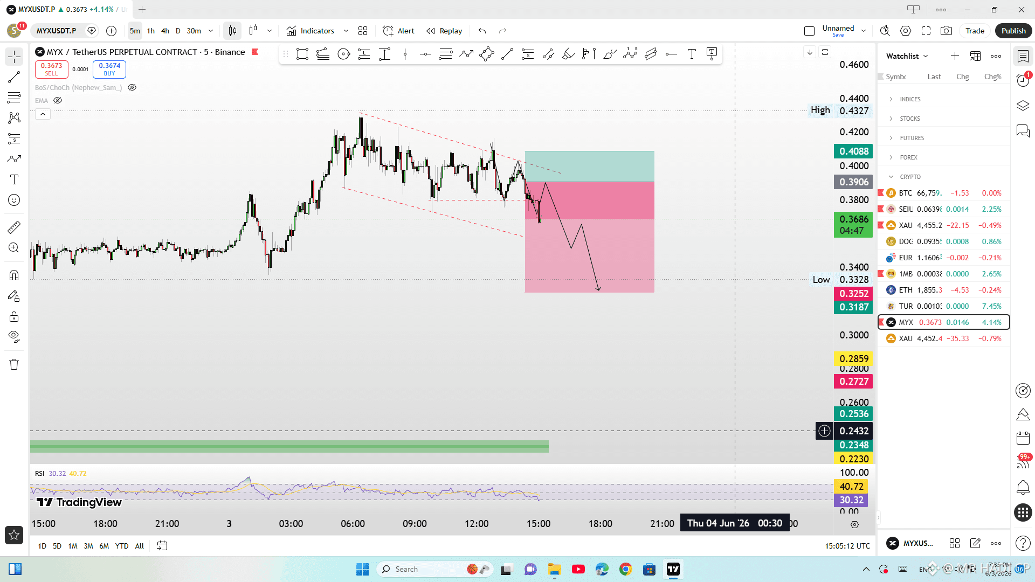Expand the STOCKS watchlist section

click(x=943, y=119)
